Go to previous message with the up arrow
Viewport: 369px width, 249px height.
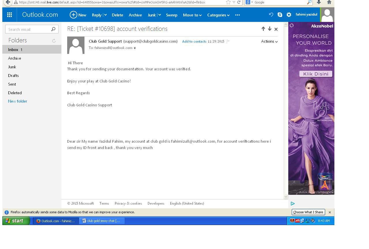click(x=263, y=29)
